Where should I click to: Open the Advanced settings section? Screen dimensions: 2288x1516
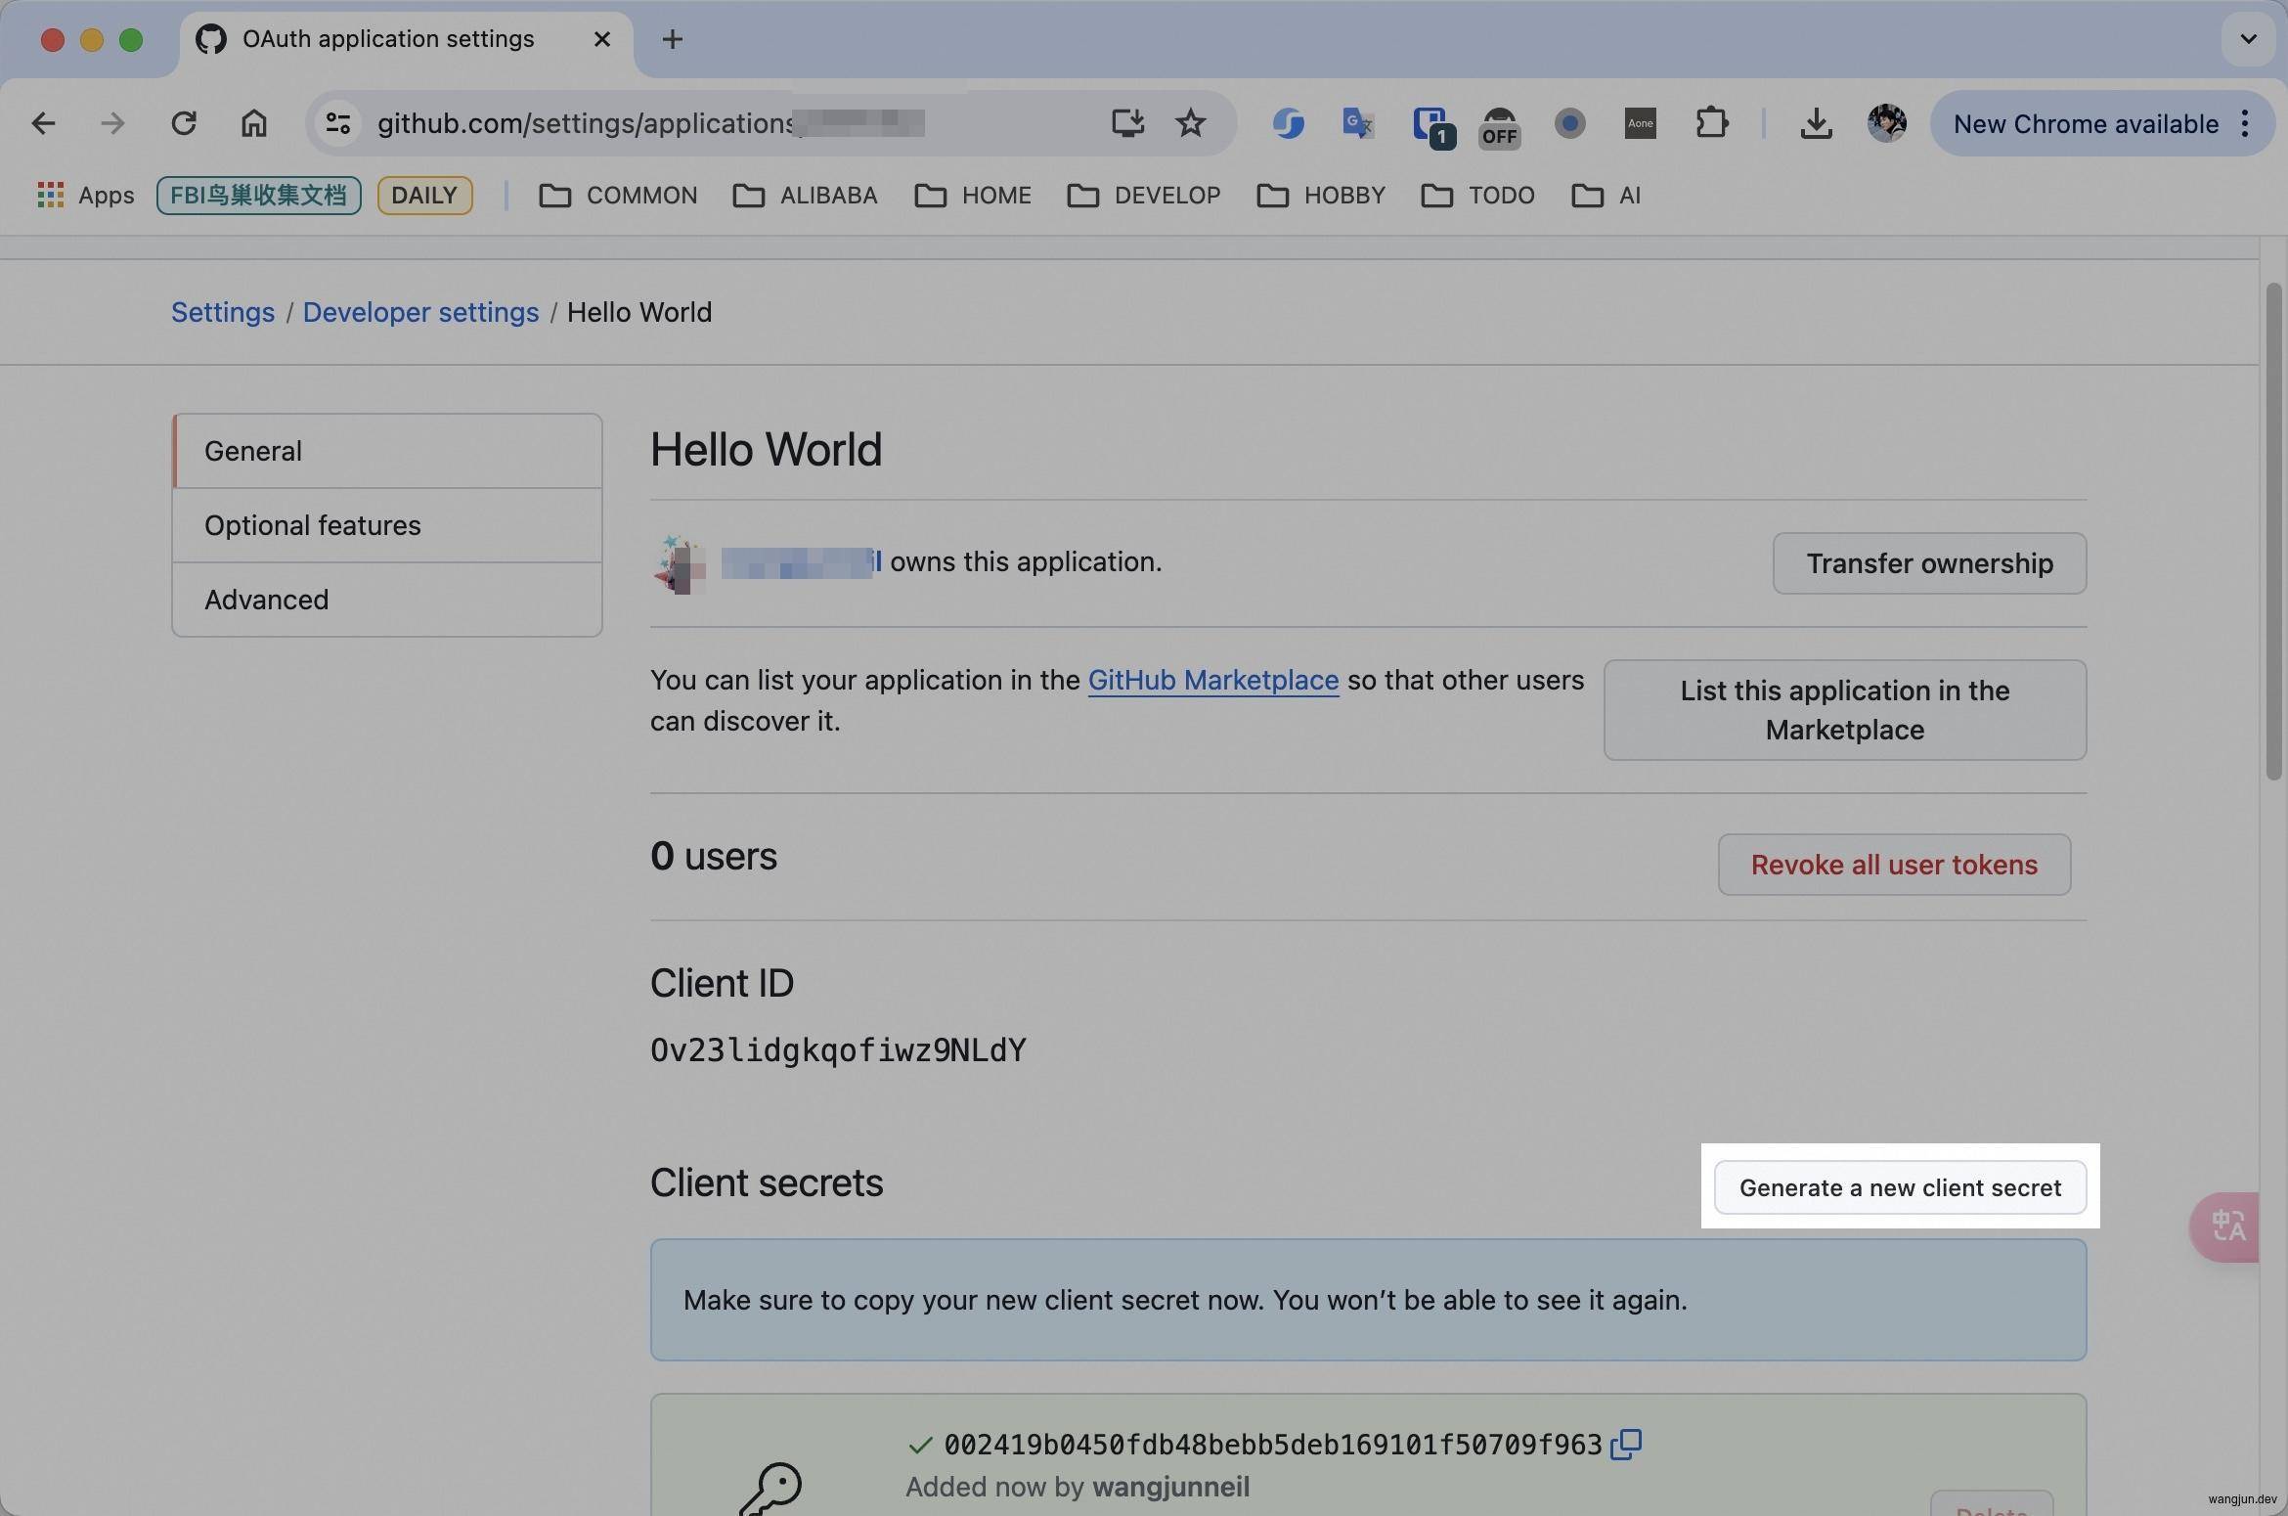(387, 600)
